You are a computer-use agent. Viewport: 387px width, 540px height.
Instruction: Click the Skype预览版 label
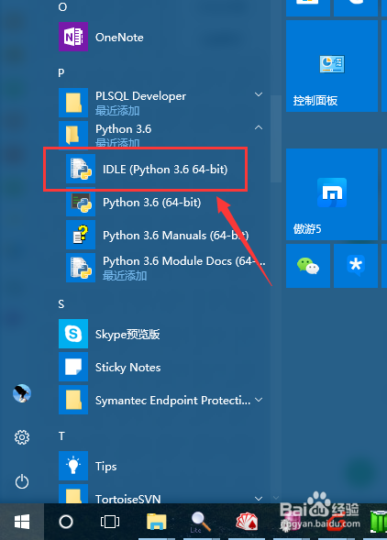(127, 334)
